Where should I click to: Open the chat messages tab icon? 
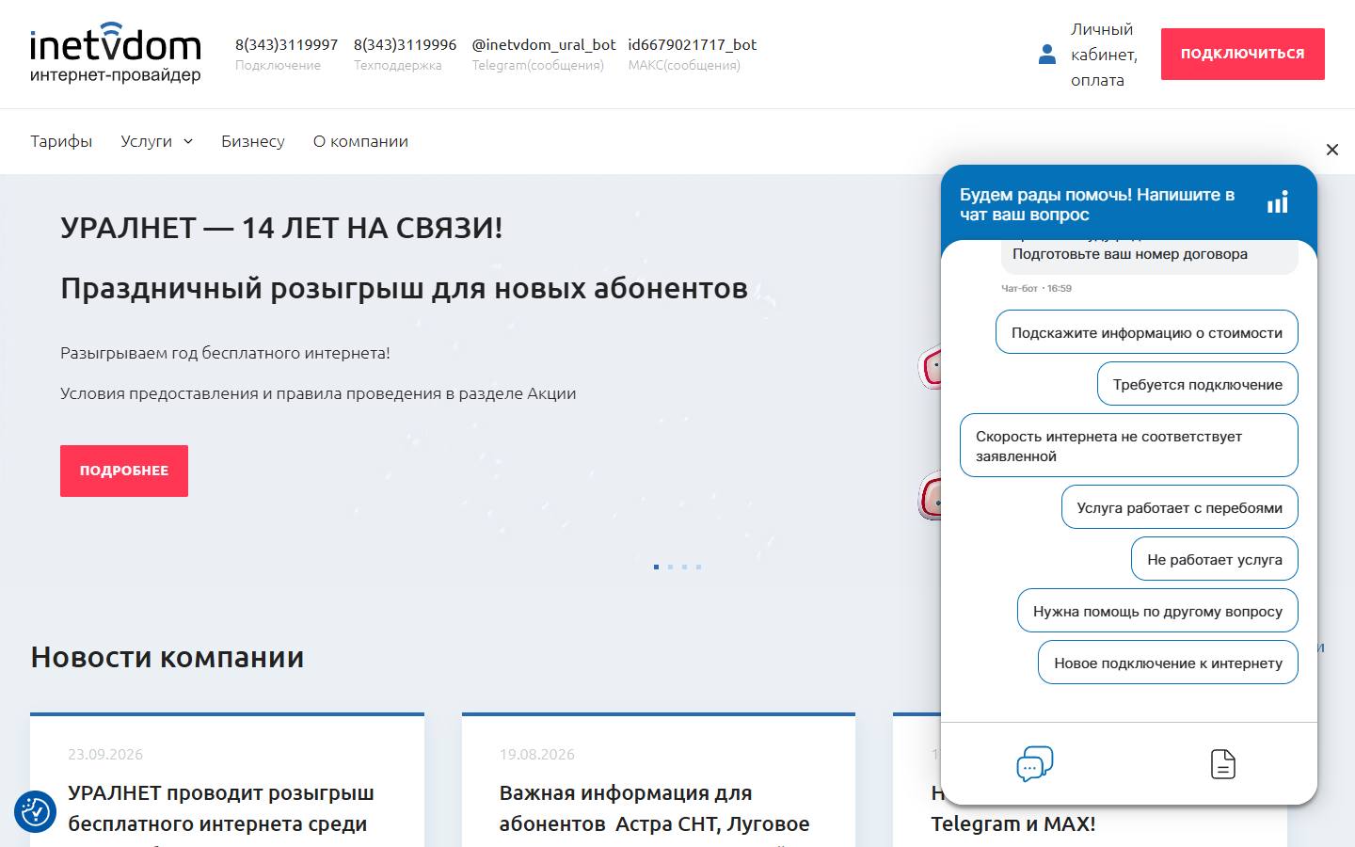tap(1035, 764)
